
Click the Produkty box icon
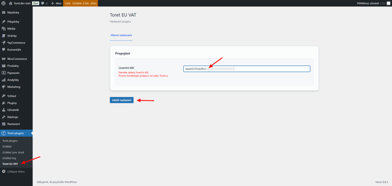pos(3,66)
